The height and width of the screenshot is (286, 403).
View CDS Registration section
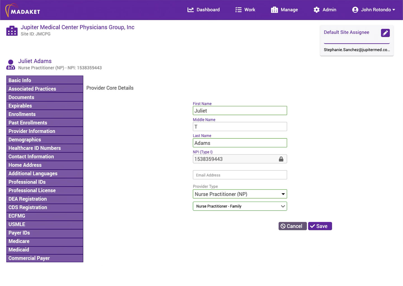45,207
